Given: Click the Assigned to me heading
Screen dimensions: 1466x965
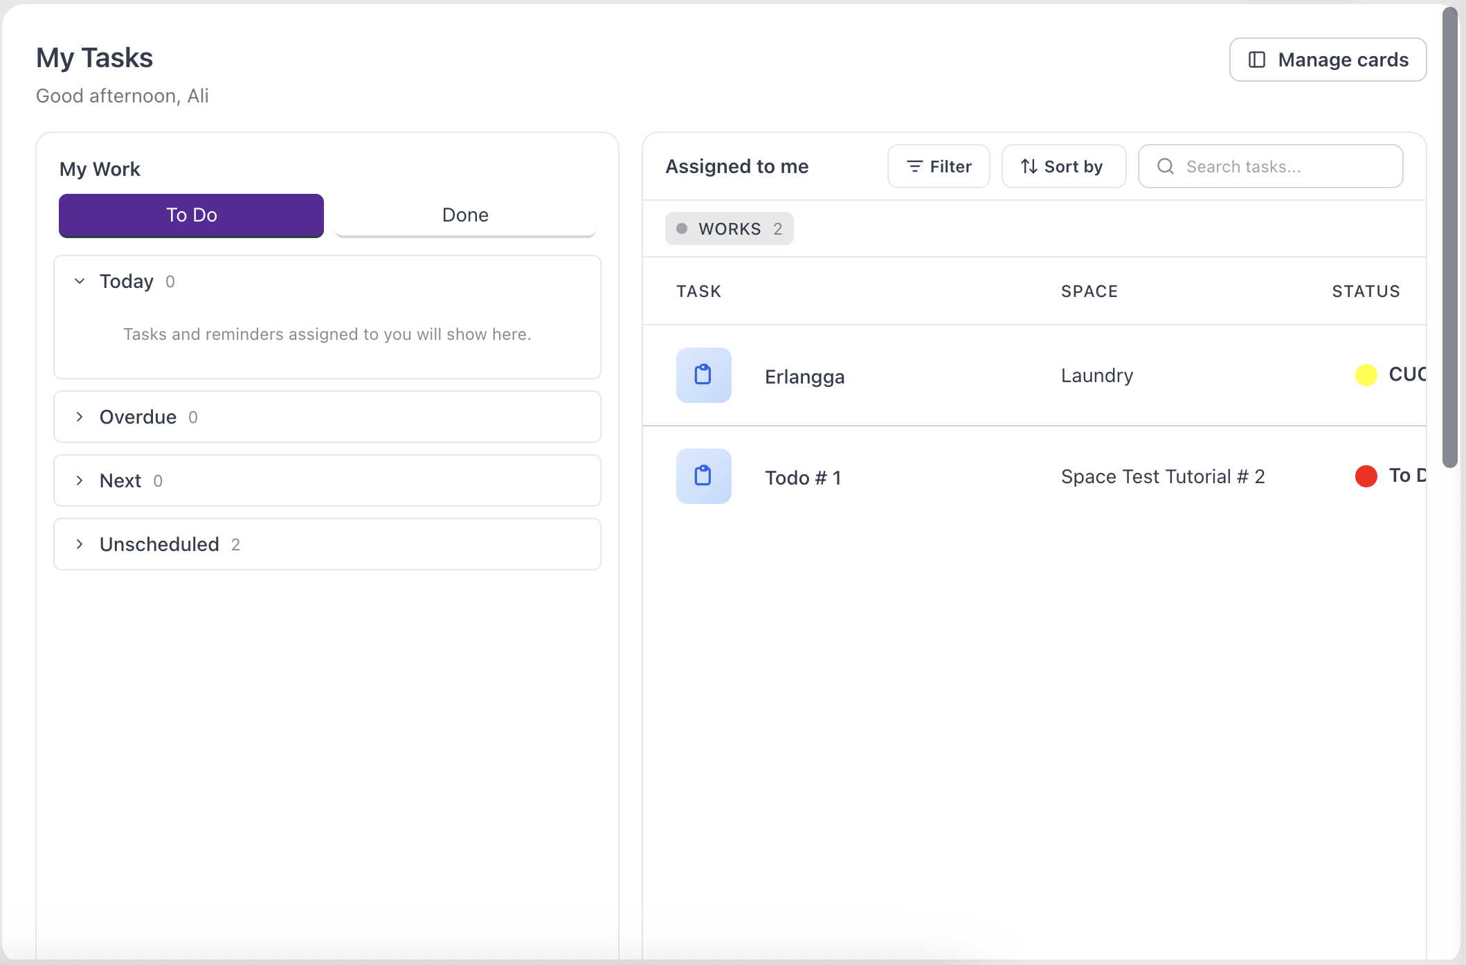Looking at the screenshot, I should pyautogui.click(x=737, y=166).
